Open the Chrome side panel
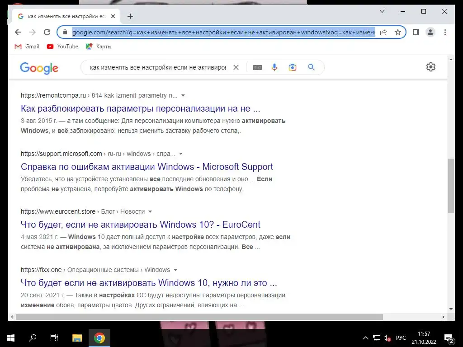 point(416,32)
